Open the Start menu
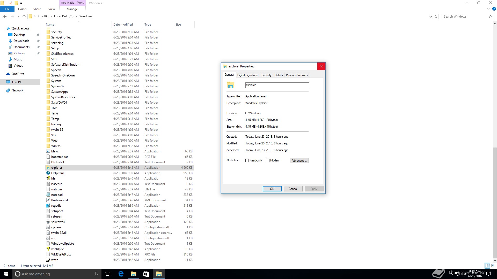Screen dimensions: 497x279 (x=6, y=274)
